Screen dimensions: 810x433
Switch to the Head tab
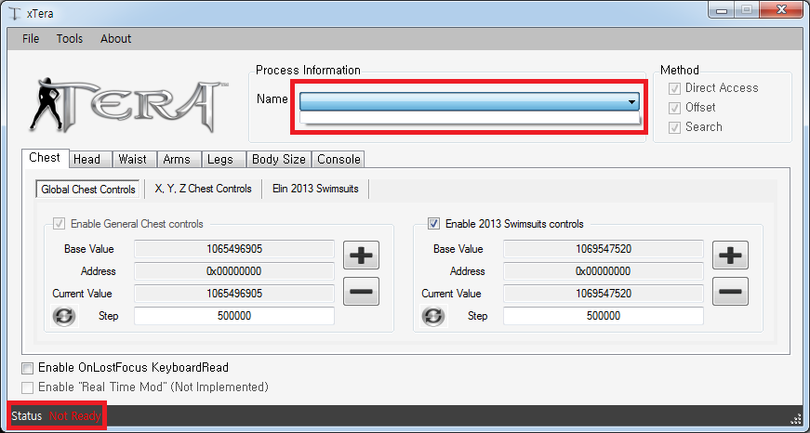[86, 159]
